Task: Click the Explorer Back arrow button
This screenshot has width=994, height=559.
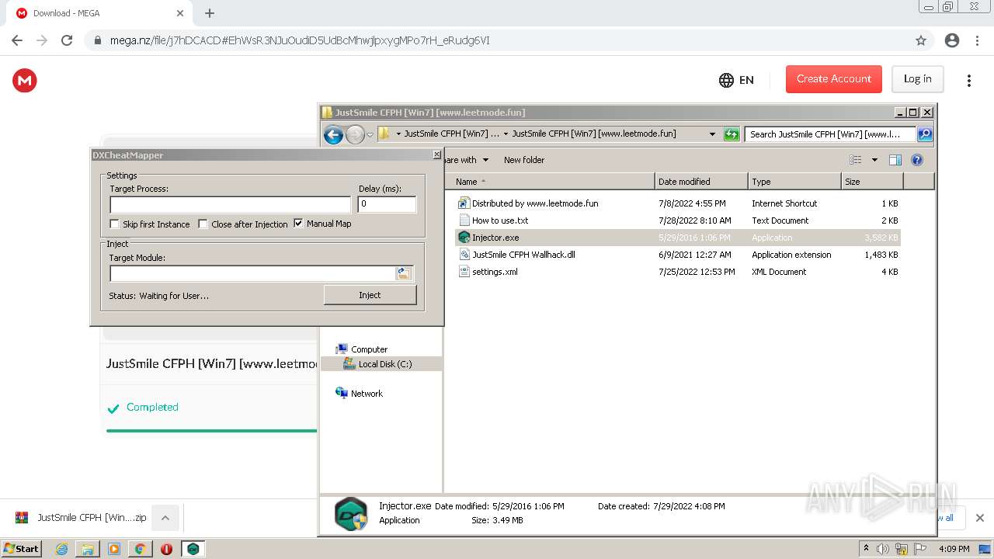Action: point(333,134)
